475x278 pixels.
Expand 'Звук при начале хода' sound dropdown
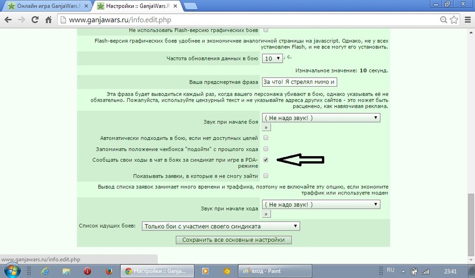321,205
